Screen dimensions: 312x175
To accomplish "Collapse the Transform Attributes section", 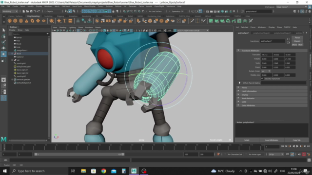I will (x=238, y=51).
